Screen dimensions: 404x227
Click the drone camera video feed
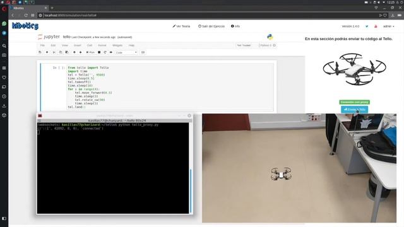299,168
